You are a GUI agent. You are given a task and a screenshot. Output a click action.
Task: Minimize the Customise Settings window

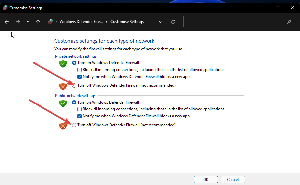point(262,8)
